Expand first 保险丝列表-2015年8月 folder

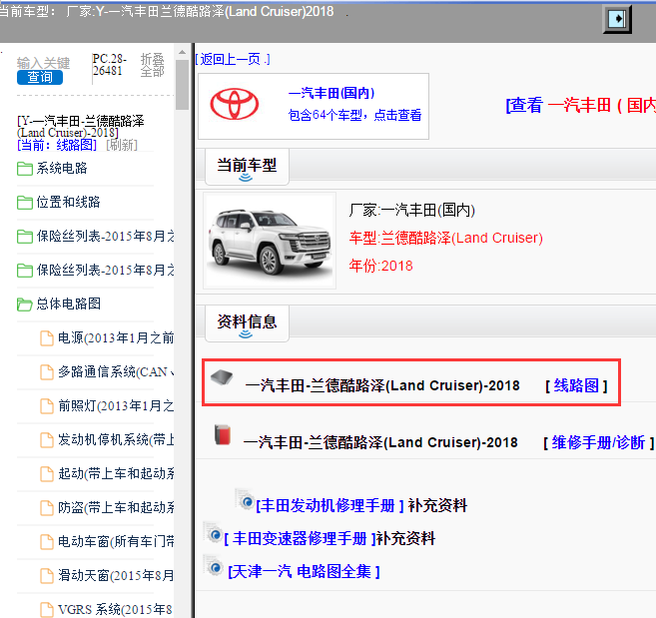point(106,236)
